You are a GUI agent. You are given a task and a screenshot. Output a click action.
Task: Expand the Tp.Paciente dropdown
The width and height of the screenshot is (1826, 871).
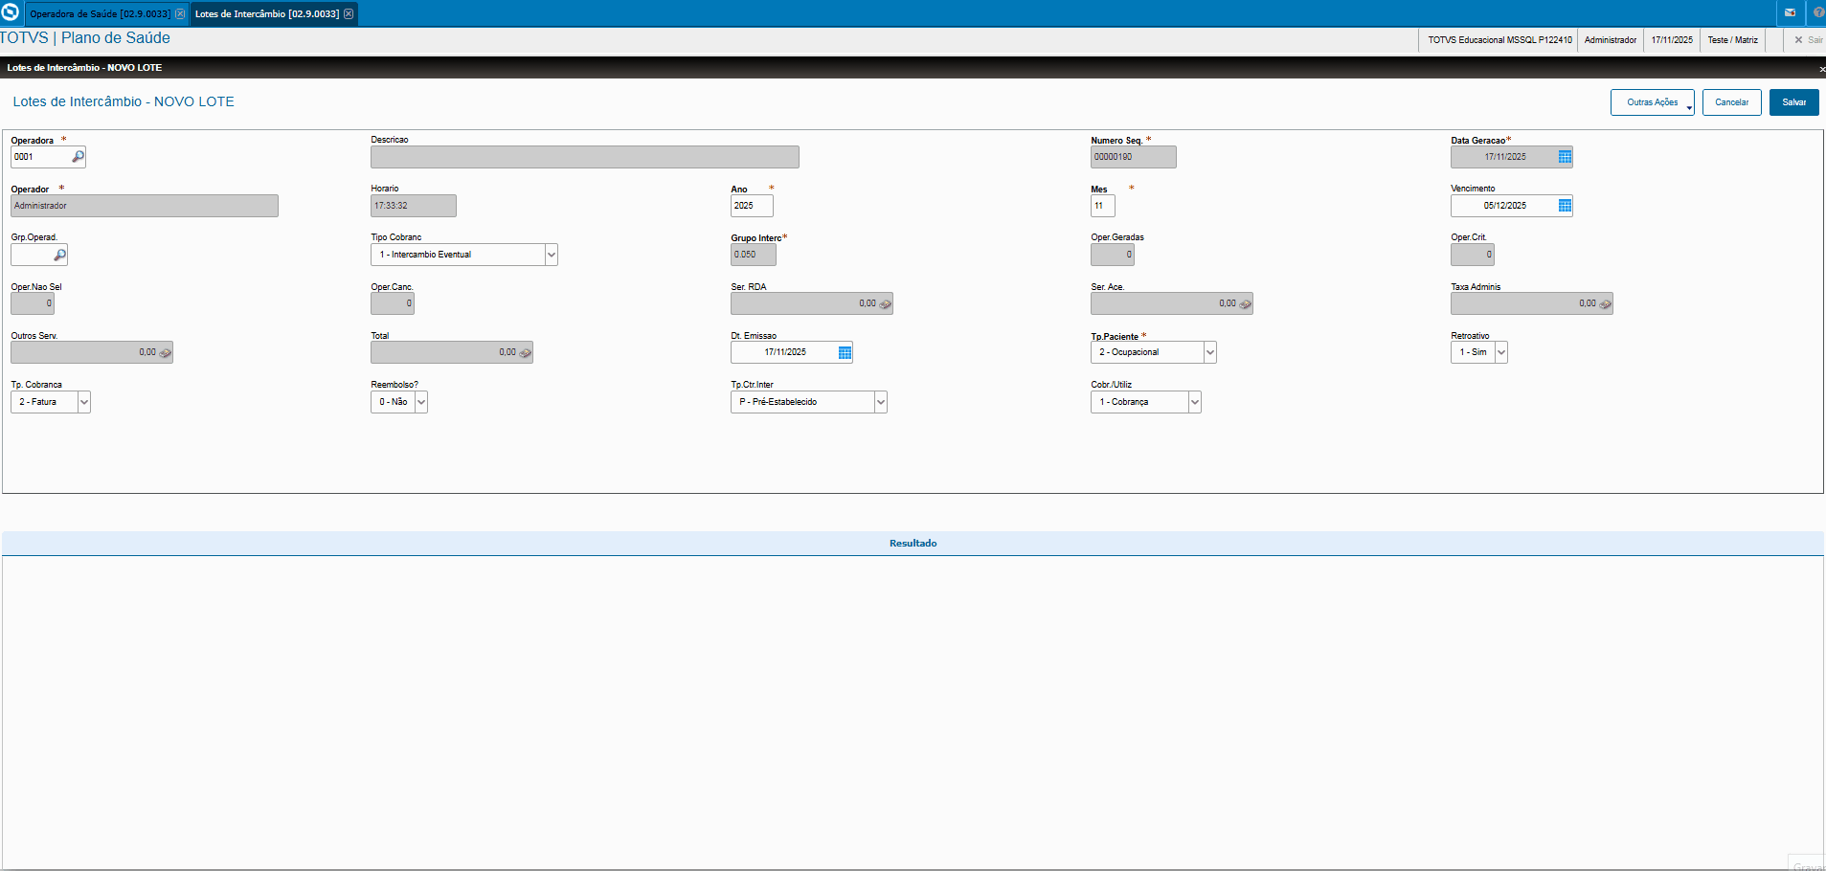tap(1210, 352)
